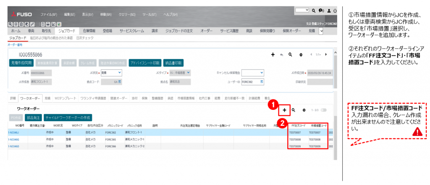The width and height of the screenshot is (430, 185).
Task: Click the 部品発注 button
Action: (33, 118)
